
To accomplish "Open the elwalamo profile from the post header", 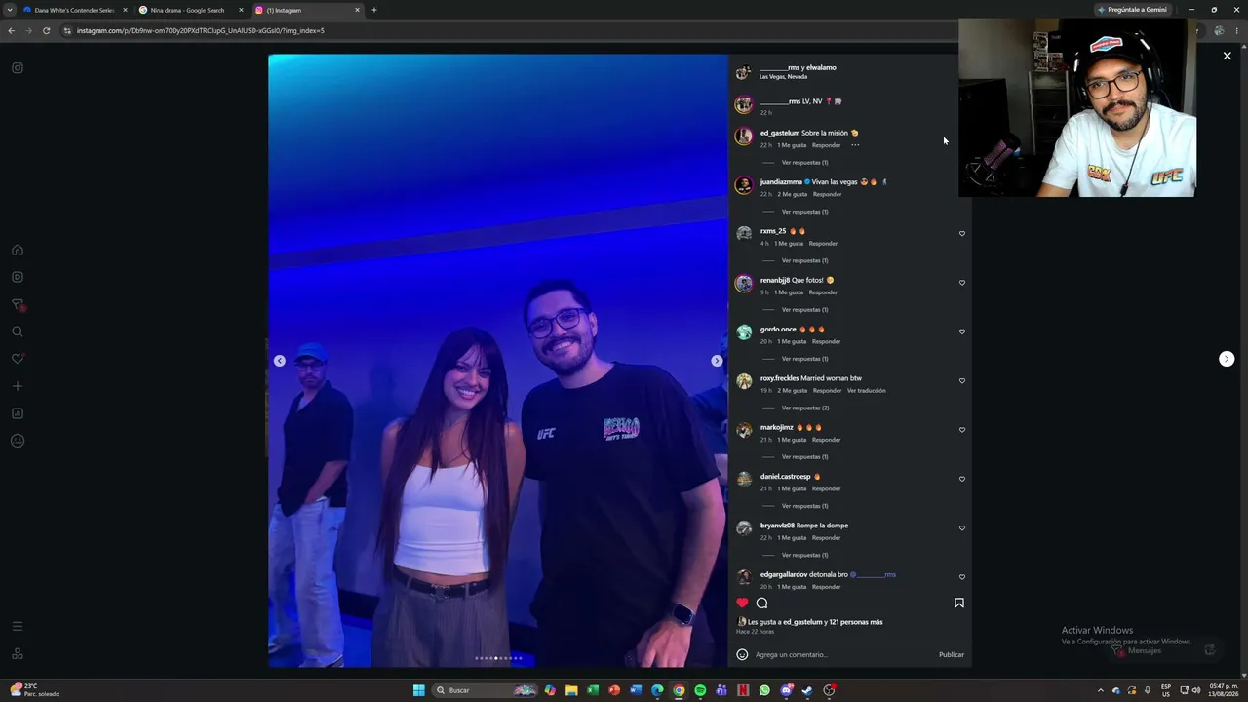I will tap(821, 67).
